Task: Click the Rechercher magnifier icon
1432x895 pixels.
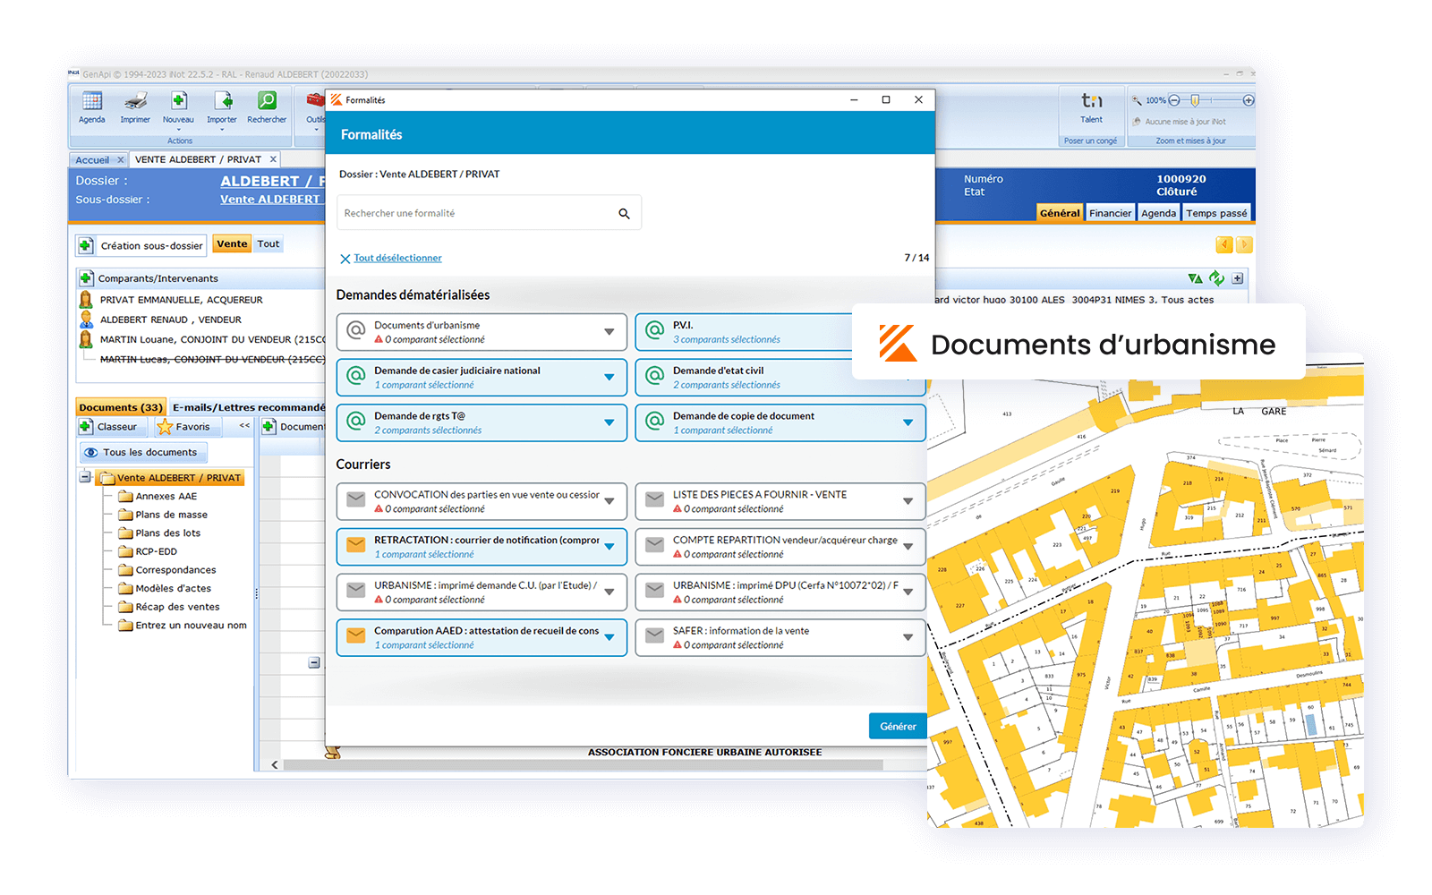Action: (x=267, y=100)
